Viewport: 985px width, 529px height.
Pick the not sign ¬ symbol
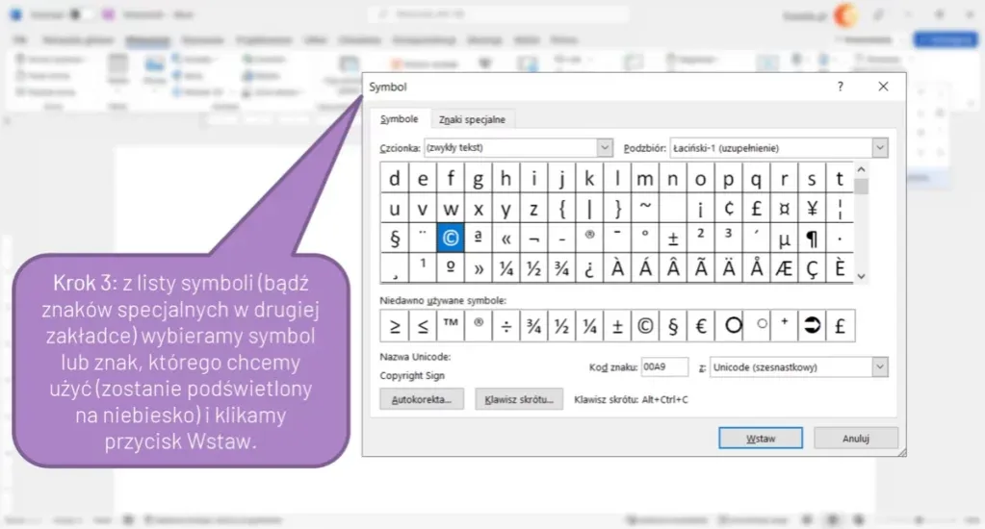[533, 238]
